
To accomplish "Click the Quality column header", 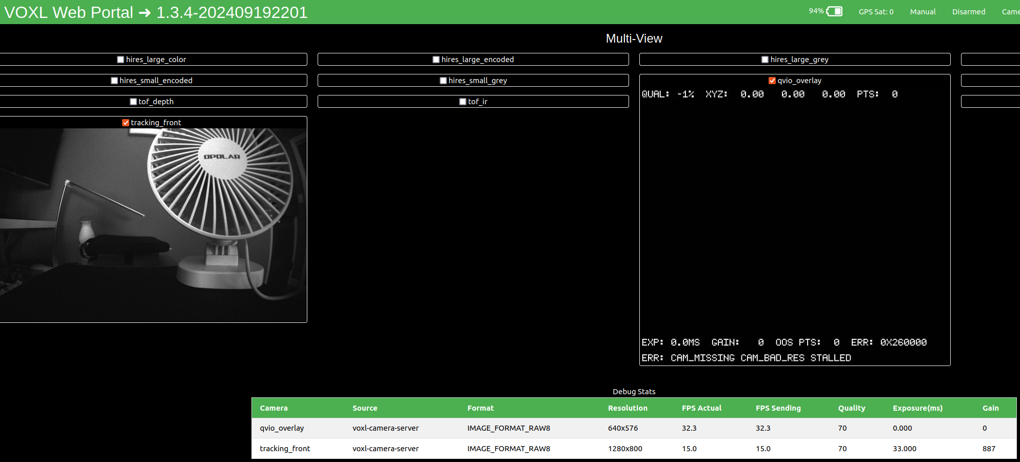I will [852, 408].
